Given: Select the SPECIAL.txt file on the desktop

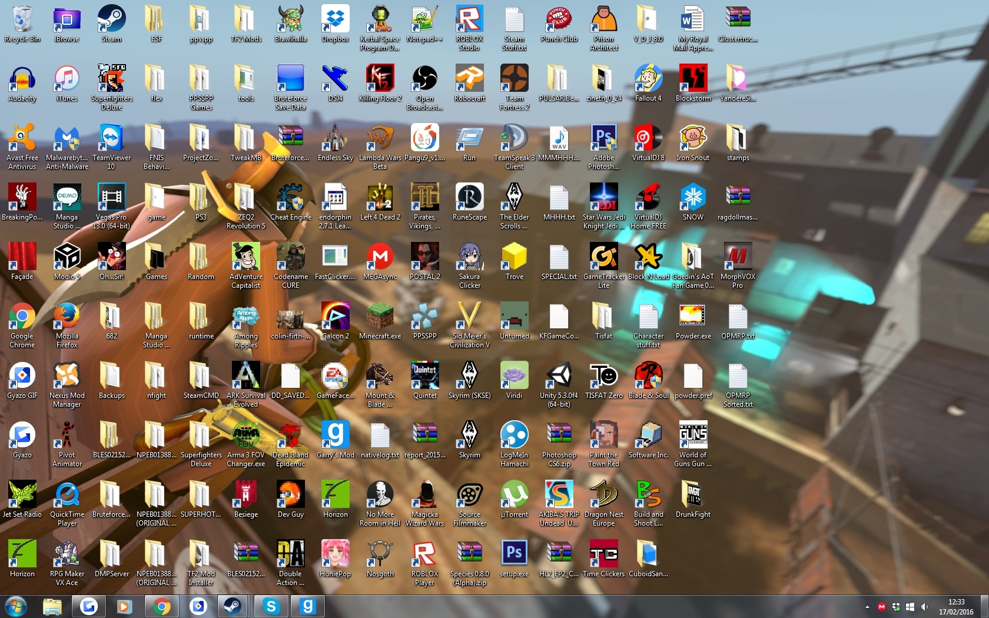Looking at the screenshot, I should [x=559, y=262].
